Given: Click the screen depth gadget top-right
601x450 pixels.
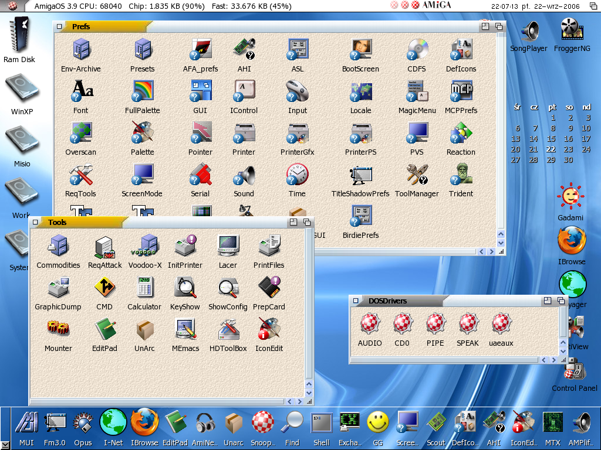Looking at the screenshot, I should pos(593,6).
